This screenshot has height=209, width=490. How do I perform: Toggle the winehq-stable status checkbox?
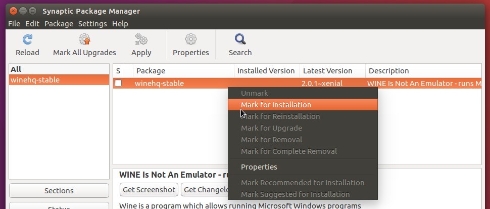click(x=118, y=83)
